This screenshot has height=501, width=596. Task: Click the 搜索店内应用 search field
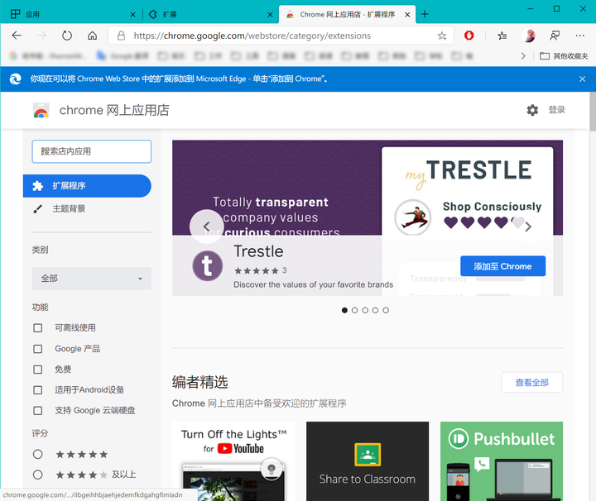pos(91,151)
